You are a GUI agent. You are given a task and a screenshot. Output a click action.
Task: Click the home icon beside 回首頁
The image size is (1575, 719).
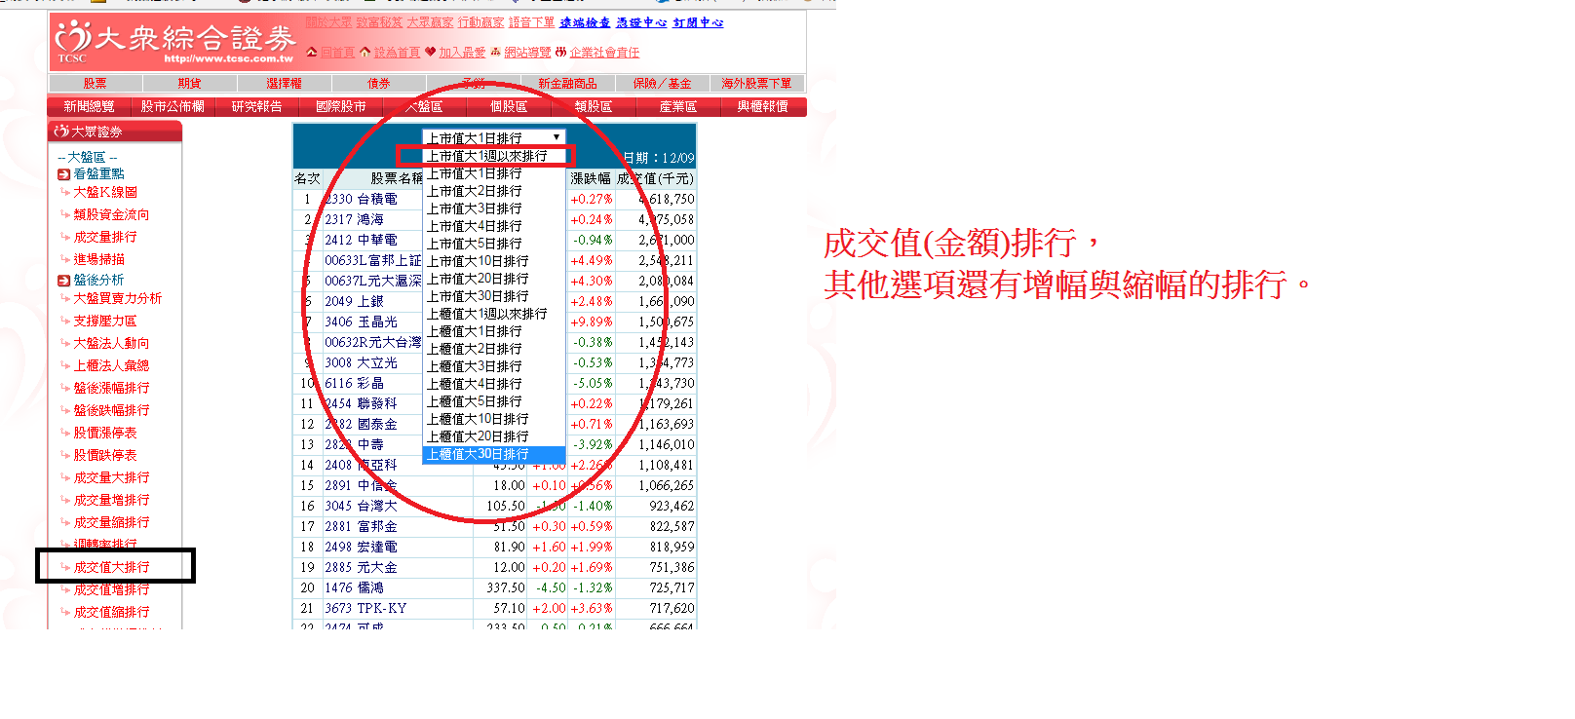click(x=312, y=52)
